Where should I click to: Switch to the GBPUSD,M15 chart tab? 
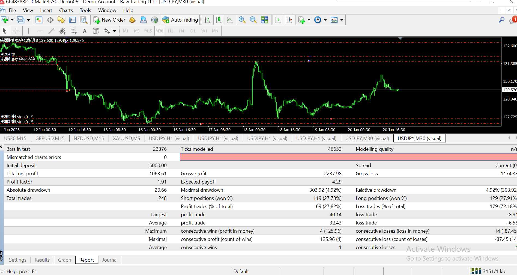pos(50,138)
